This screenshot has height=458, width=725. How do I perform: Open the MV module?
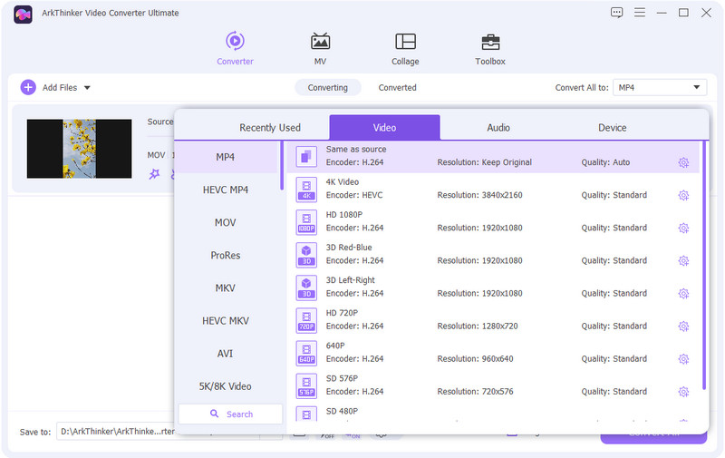(320, 48)
